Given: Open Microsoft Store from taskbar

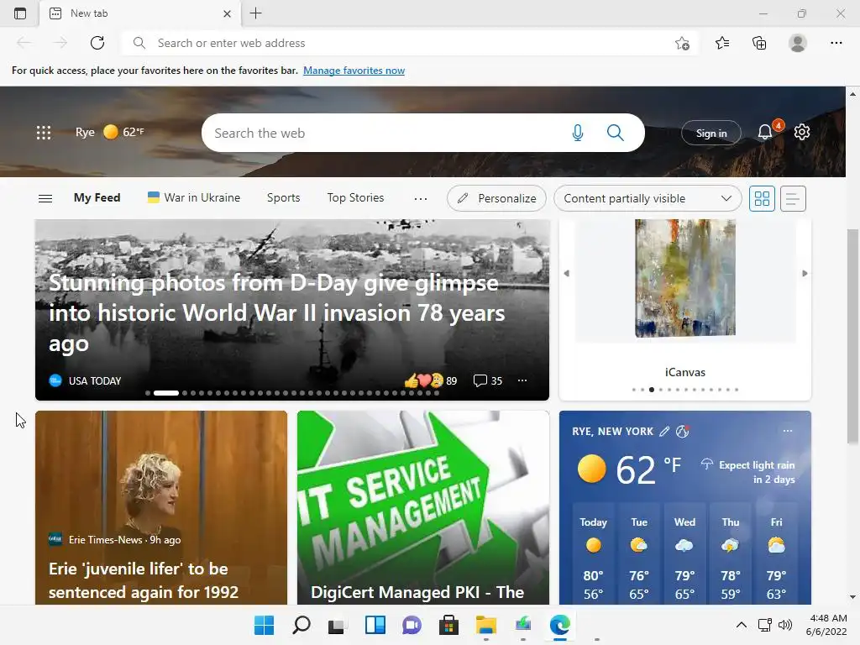Looking at the screenshot, I should (x=448, y=625).
